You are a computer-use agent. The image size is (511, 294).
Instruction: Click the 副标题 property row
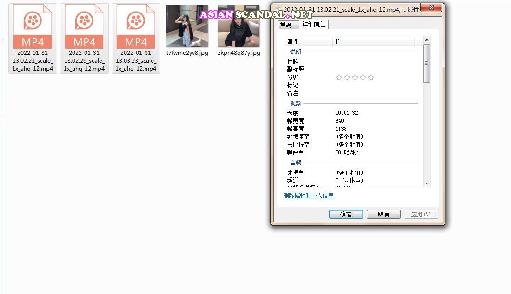(353, 69)
